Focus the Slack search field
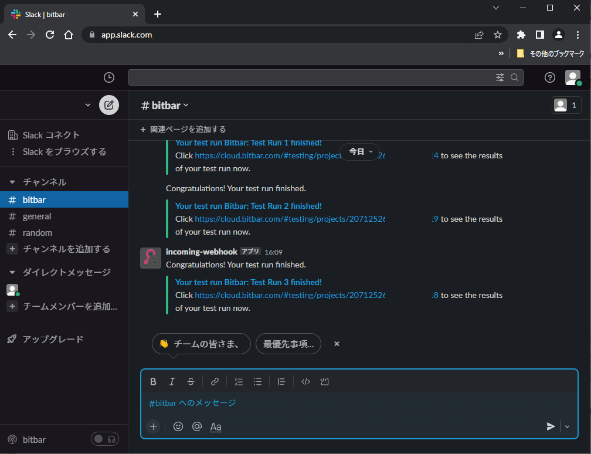Screen dimensions: 591x454 coord(325,77)
